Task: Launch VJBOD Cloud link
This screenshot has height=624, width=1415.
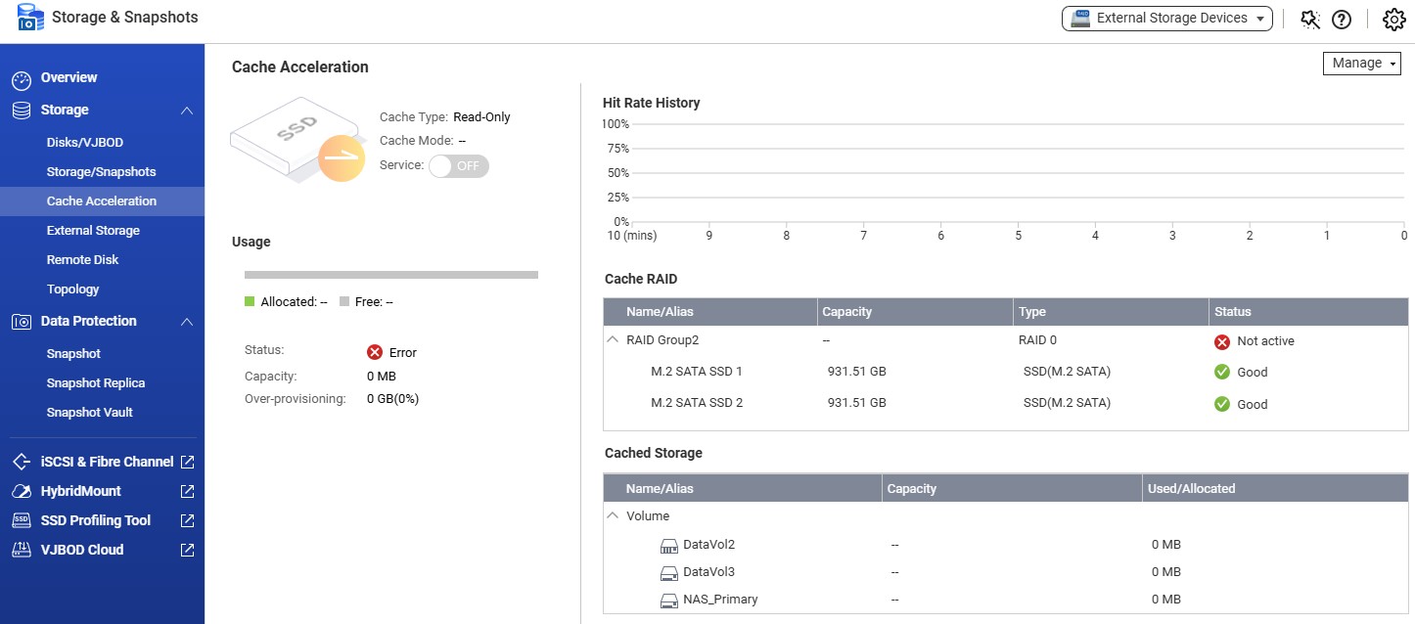Action: (x=82, y=550)
